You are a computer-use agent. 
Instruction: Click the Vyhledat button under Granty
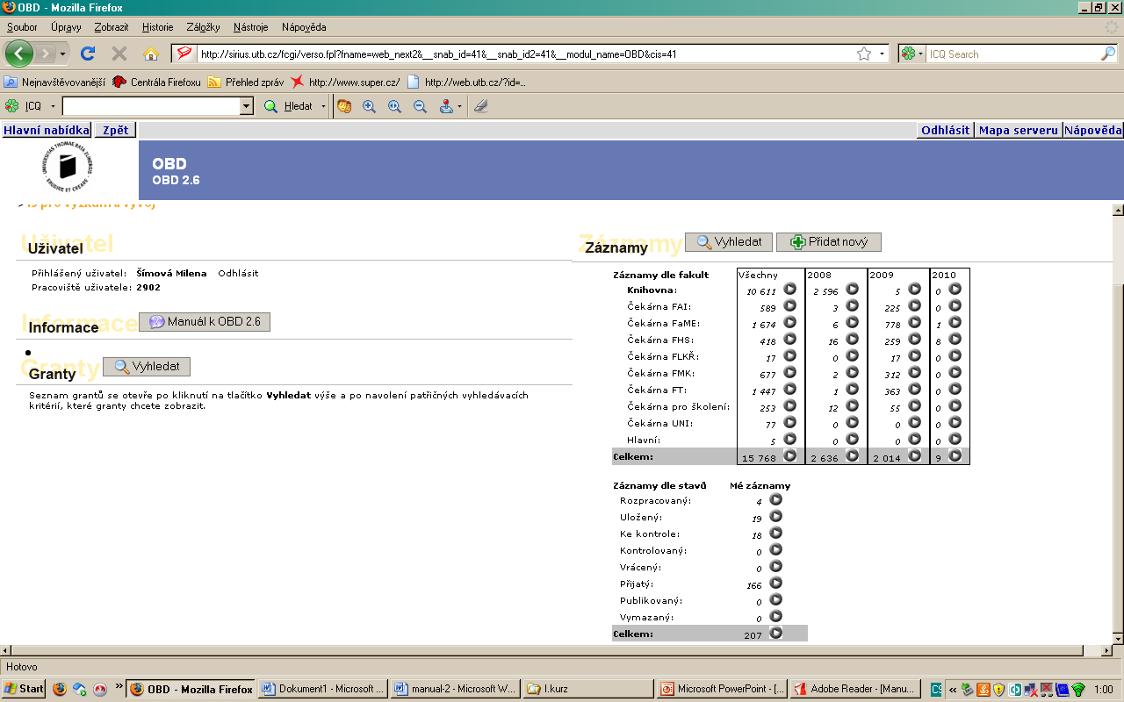click(x=147, y=366)
